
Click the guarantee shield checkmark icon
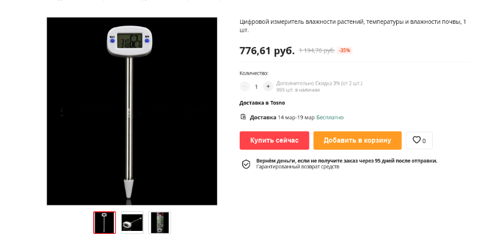pos(246,164)
